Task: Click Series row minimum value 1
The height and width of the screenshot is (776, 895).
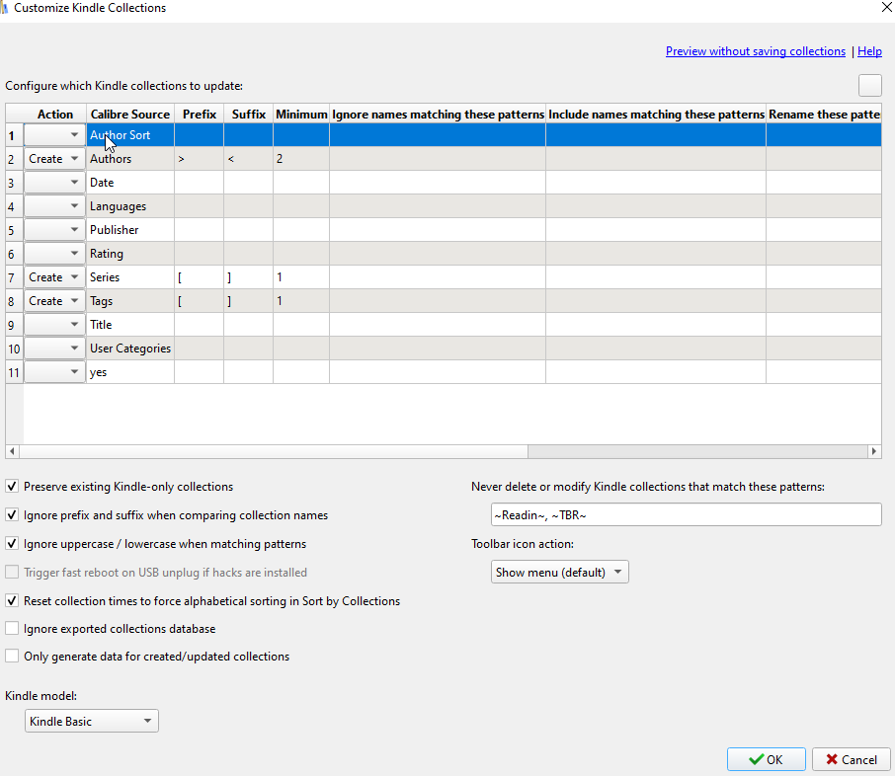Action: tap(301, 277)
